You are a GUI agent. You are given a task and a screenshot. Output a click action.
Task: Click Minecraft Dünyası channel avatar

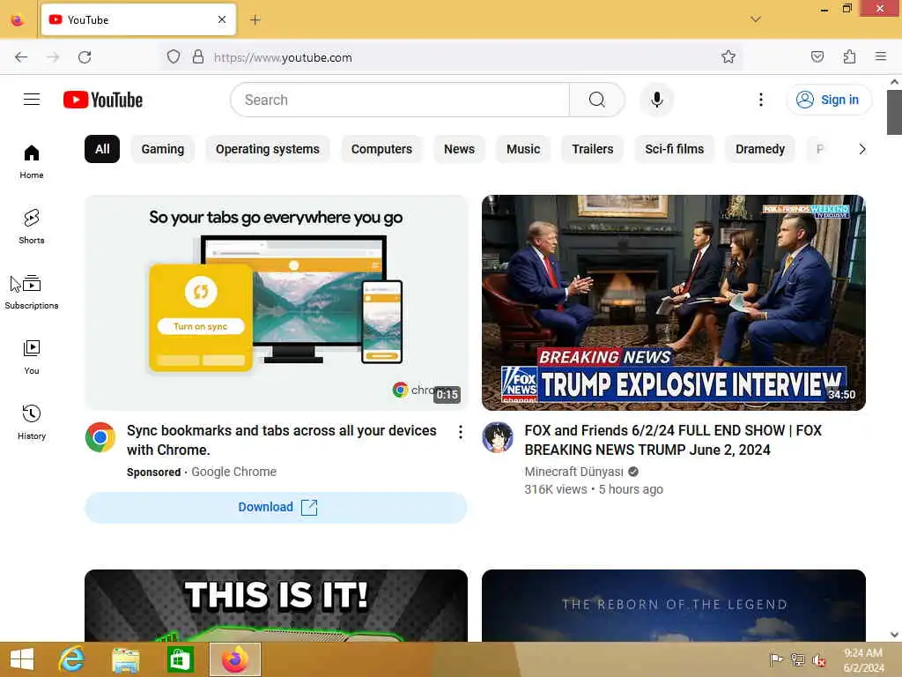click(x=498, y=437)
